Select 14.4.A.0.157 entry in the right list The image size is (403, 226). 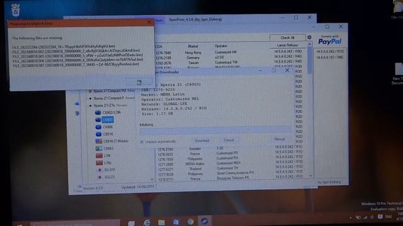(x=330, y=57)
